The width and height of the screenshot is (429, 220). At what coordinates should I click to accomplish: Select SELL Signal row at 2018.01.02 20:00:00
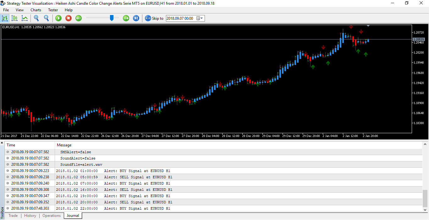tap(214, 202)
